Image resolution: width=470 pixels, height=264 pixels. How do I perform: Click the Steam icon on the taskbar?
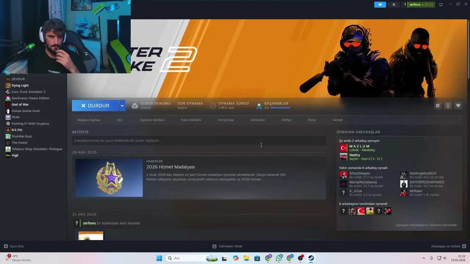tap(311, 258)
